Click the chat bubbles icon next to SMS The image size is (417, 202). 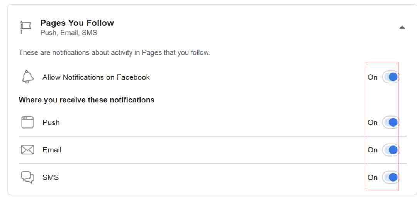coord(27,177)
